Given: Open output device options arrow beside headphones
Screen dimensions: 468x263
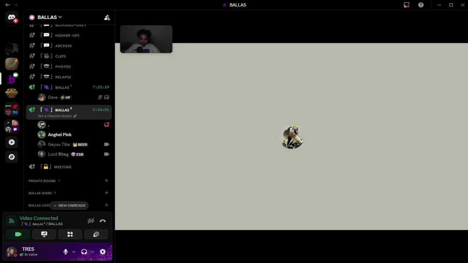Looking at the screenshot, I should 92,252.
